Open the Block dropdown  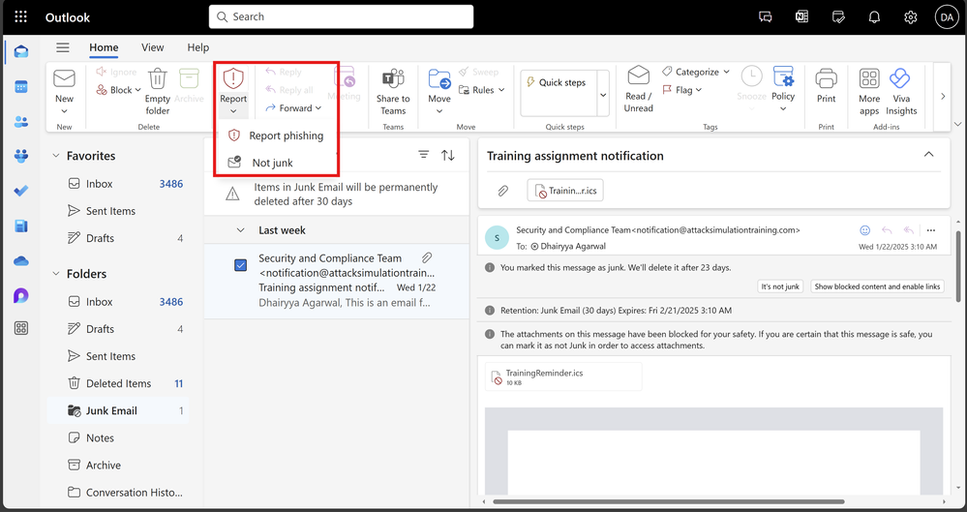point(137,90)
